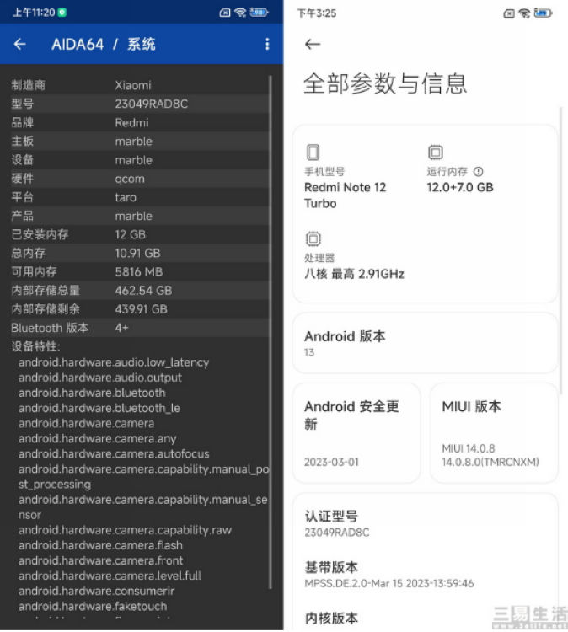Tap android.hardware.camera.autofocus entry
568x632 pixels.
tap(114, 454)
